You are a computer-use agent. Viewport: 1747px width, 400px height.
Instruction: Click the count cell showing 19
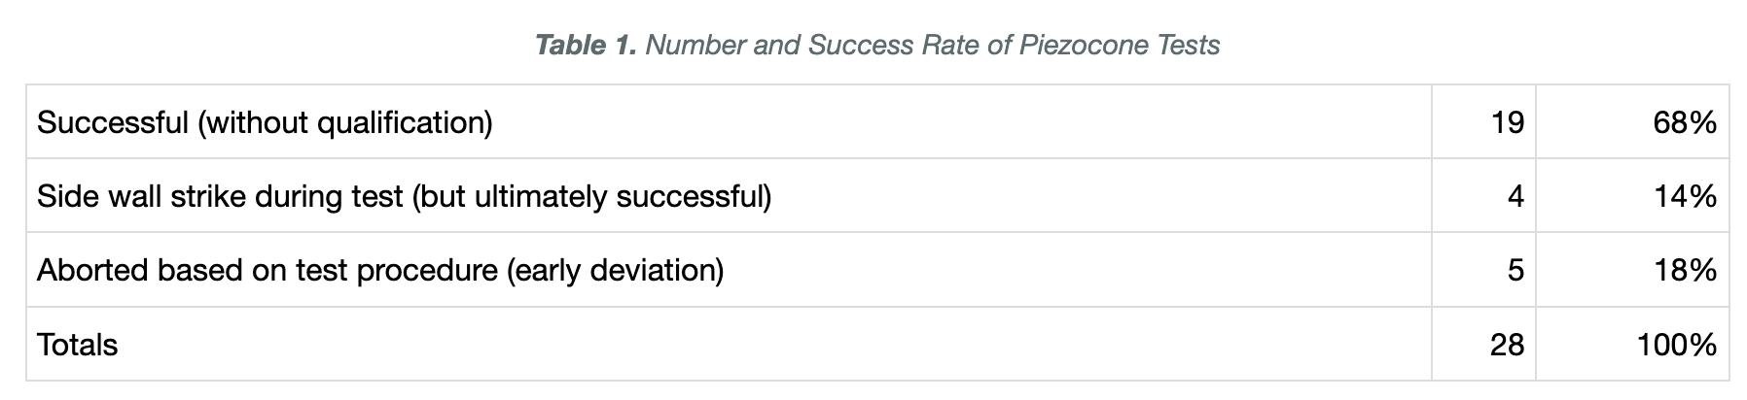1483,122
